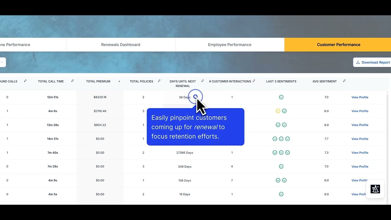391x220 pixels.
Task: Click the 348 Days cell
Action: click(185, 167)
